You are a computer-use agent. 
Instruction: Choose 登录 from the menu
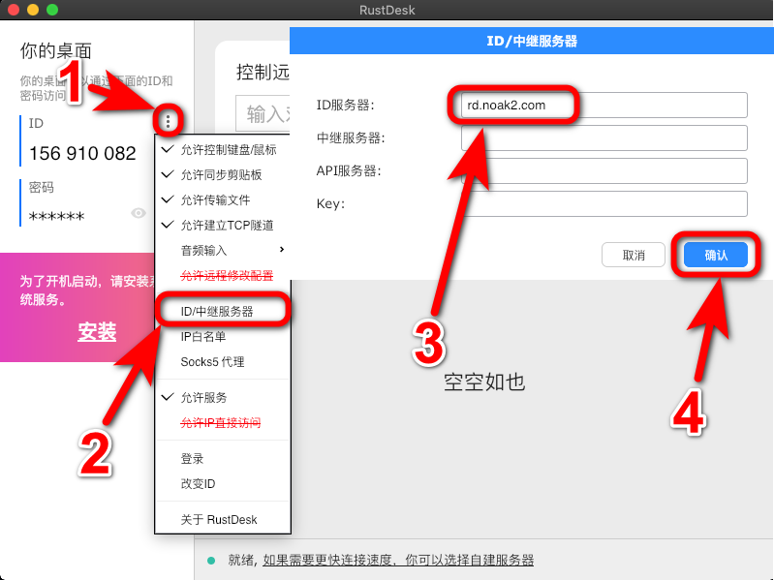click(223, 458)
